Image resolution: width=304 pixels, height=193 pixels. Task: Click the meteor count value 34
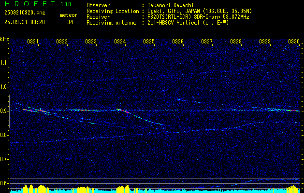tap(70, 22)
